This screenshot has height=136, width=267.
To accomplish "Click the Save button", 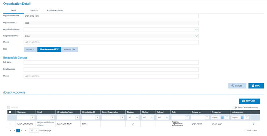I will point(256,86).
